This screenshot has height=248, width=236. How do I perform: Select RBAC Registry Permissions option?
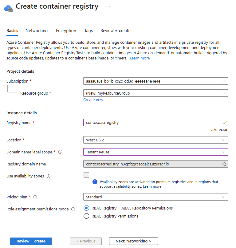point(86,216)
